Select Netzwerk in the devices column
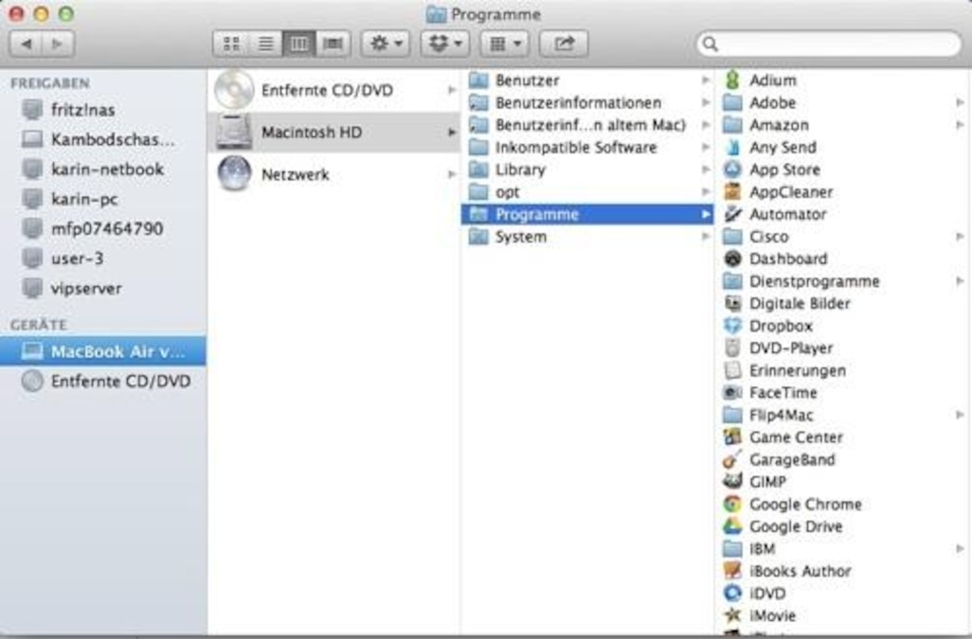972x639 pixels. point(294,174)
